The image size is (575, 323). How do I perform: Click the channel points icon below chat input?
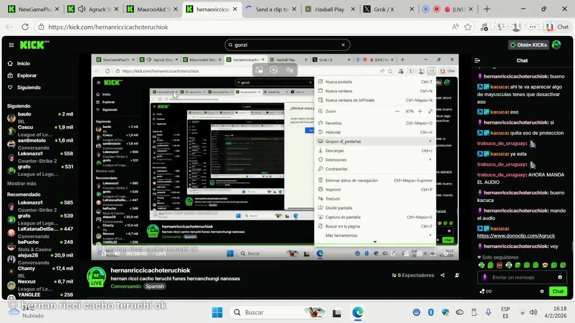(485, 291)
